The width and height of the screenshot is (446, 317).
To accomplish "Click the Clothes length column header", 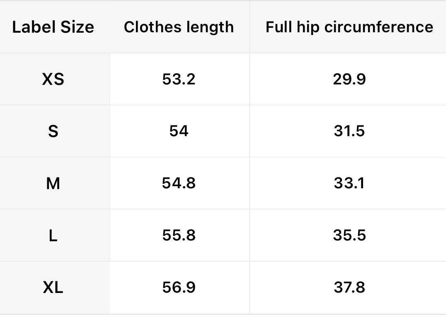I will (x=179, y=27).
